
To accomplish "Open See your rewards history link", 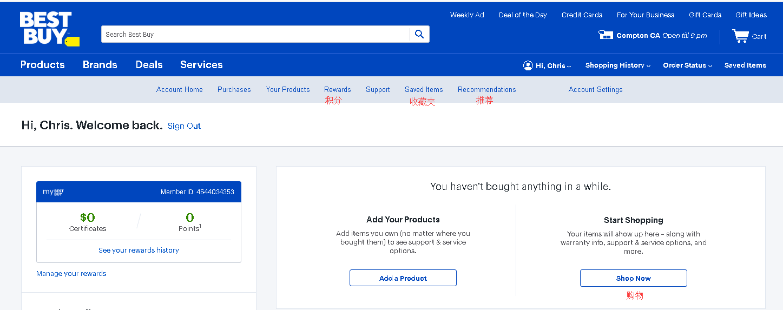I will [x=139, y=250].
